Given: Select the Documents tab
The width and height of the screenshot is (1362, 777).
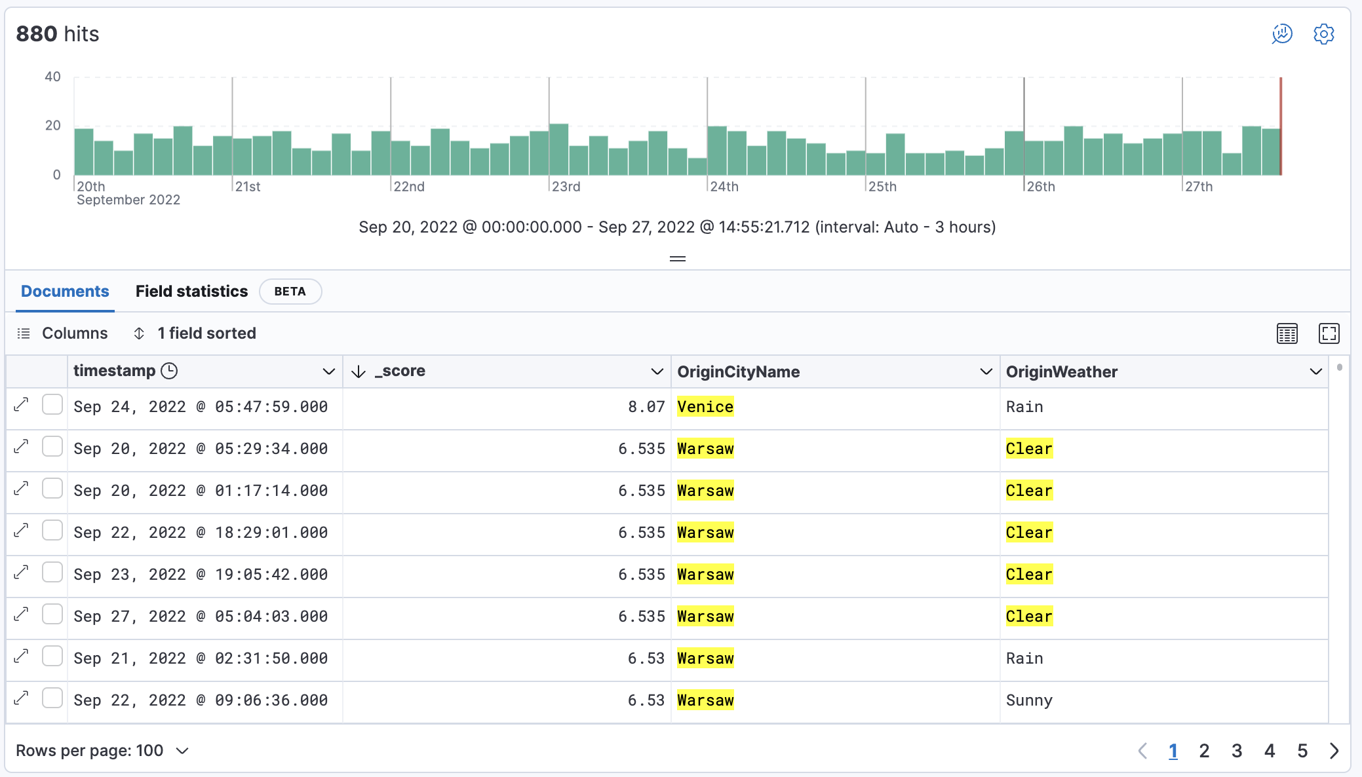Looking at the screenshot, I should 65,292.
